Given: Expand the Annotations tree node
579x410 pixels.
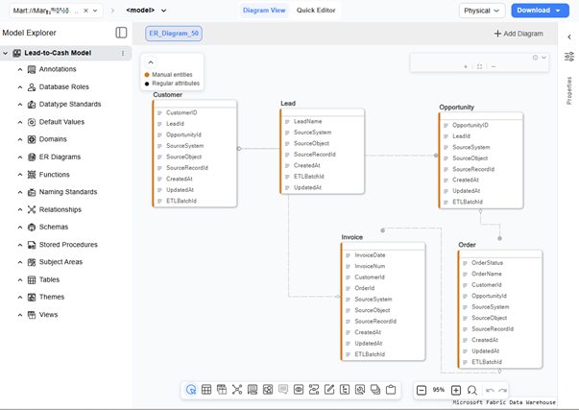Looking at the screenshot, I should click(20, 69).
